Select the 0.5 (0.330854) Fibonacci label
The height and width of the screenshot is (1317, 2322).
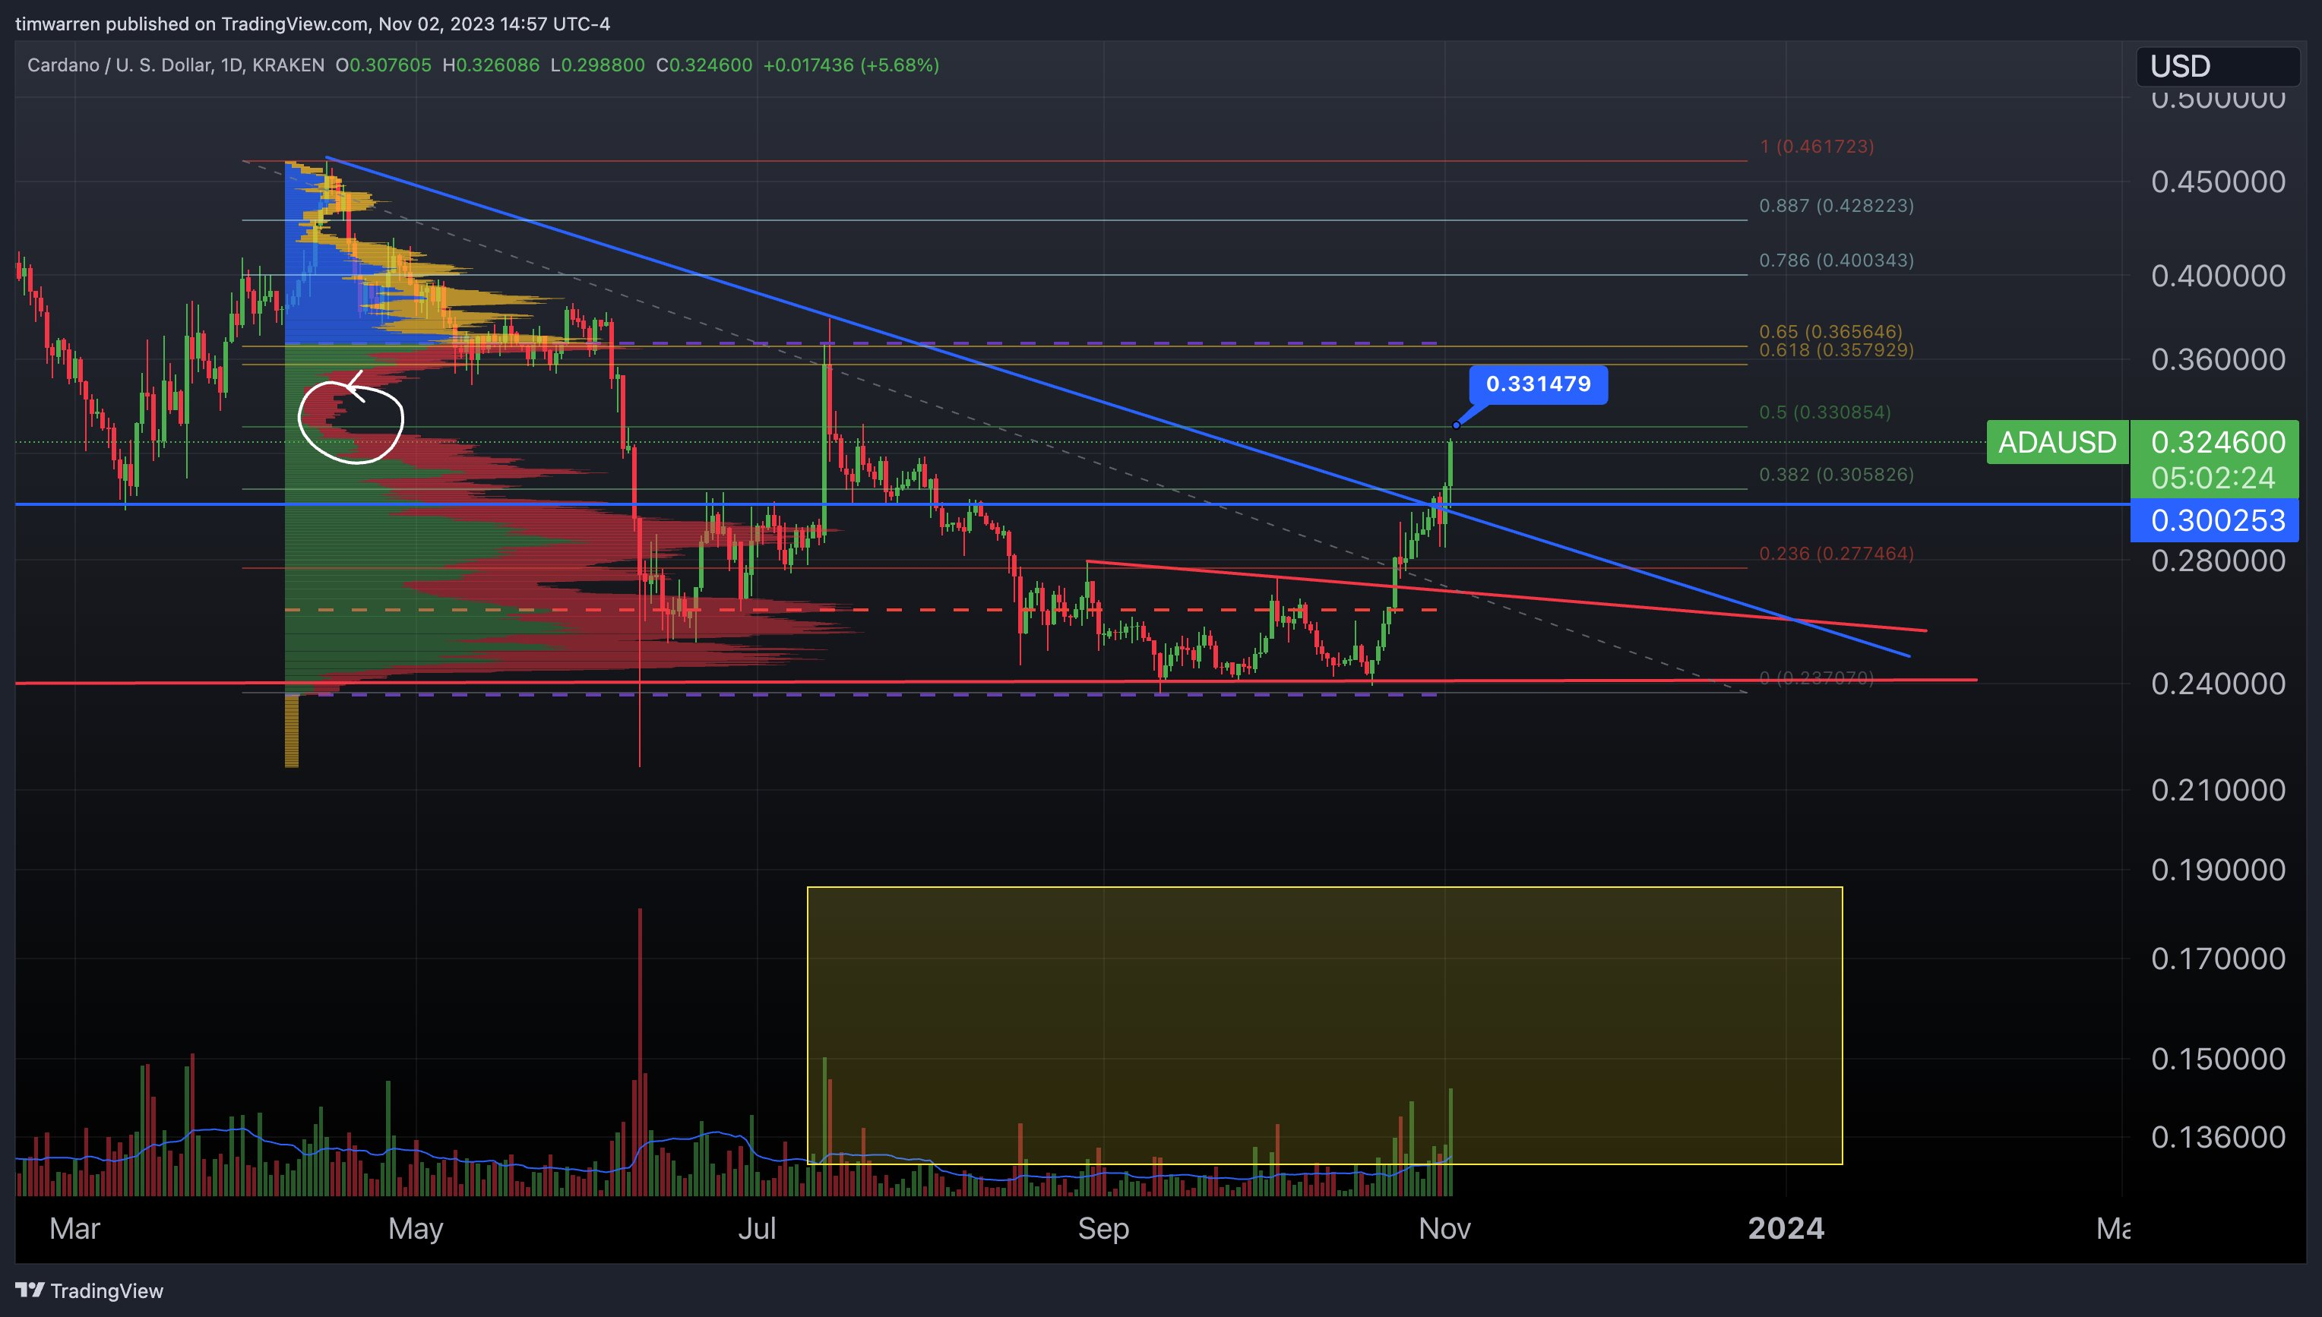pyautogui.click(x=1824, y=412)
